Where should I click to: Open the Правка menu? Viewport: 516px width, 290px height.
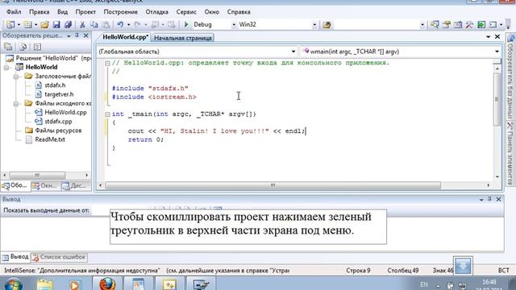(x=40, y=12)
